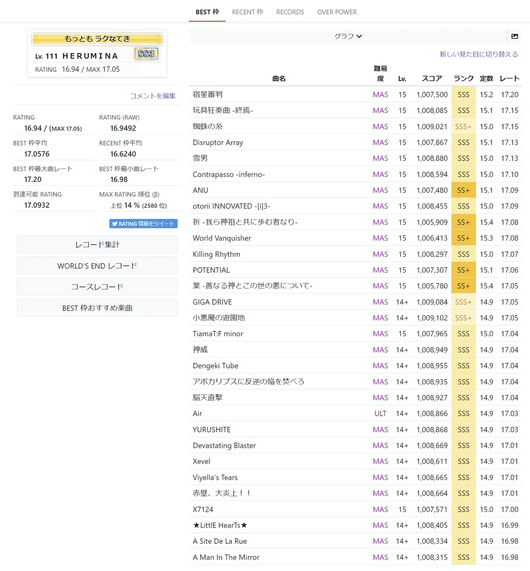
Task: Select the song Devastating Blaster
Action: [x=224, y=446]
